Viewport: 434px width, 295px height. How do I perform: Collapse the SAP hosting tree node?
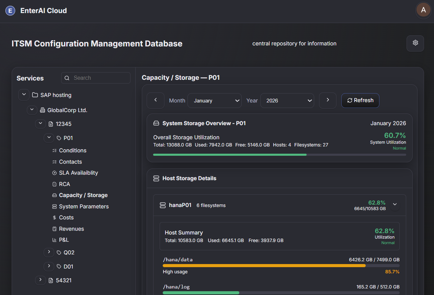pyautogui.click(x=24, y=95)
